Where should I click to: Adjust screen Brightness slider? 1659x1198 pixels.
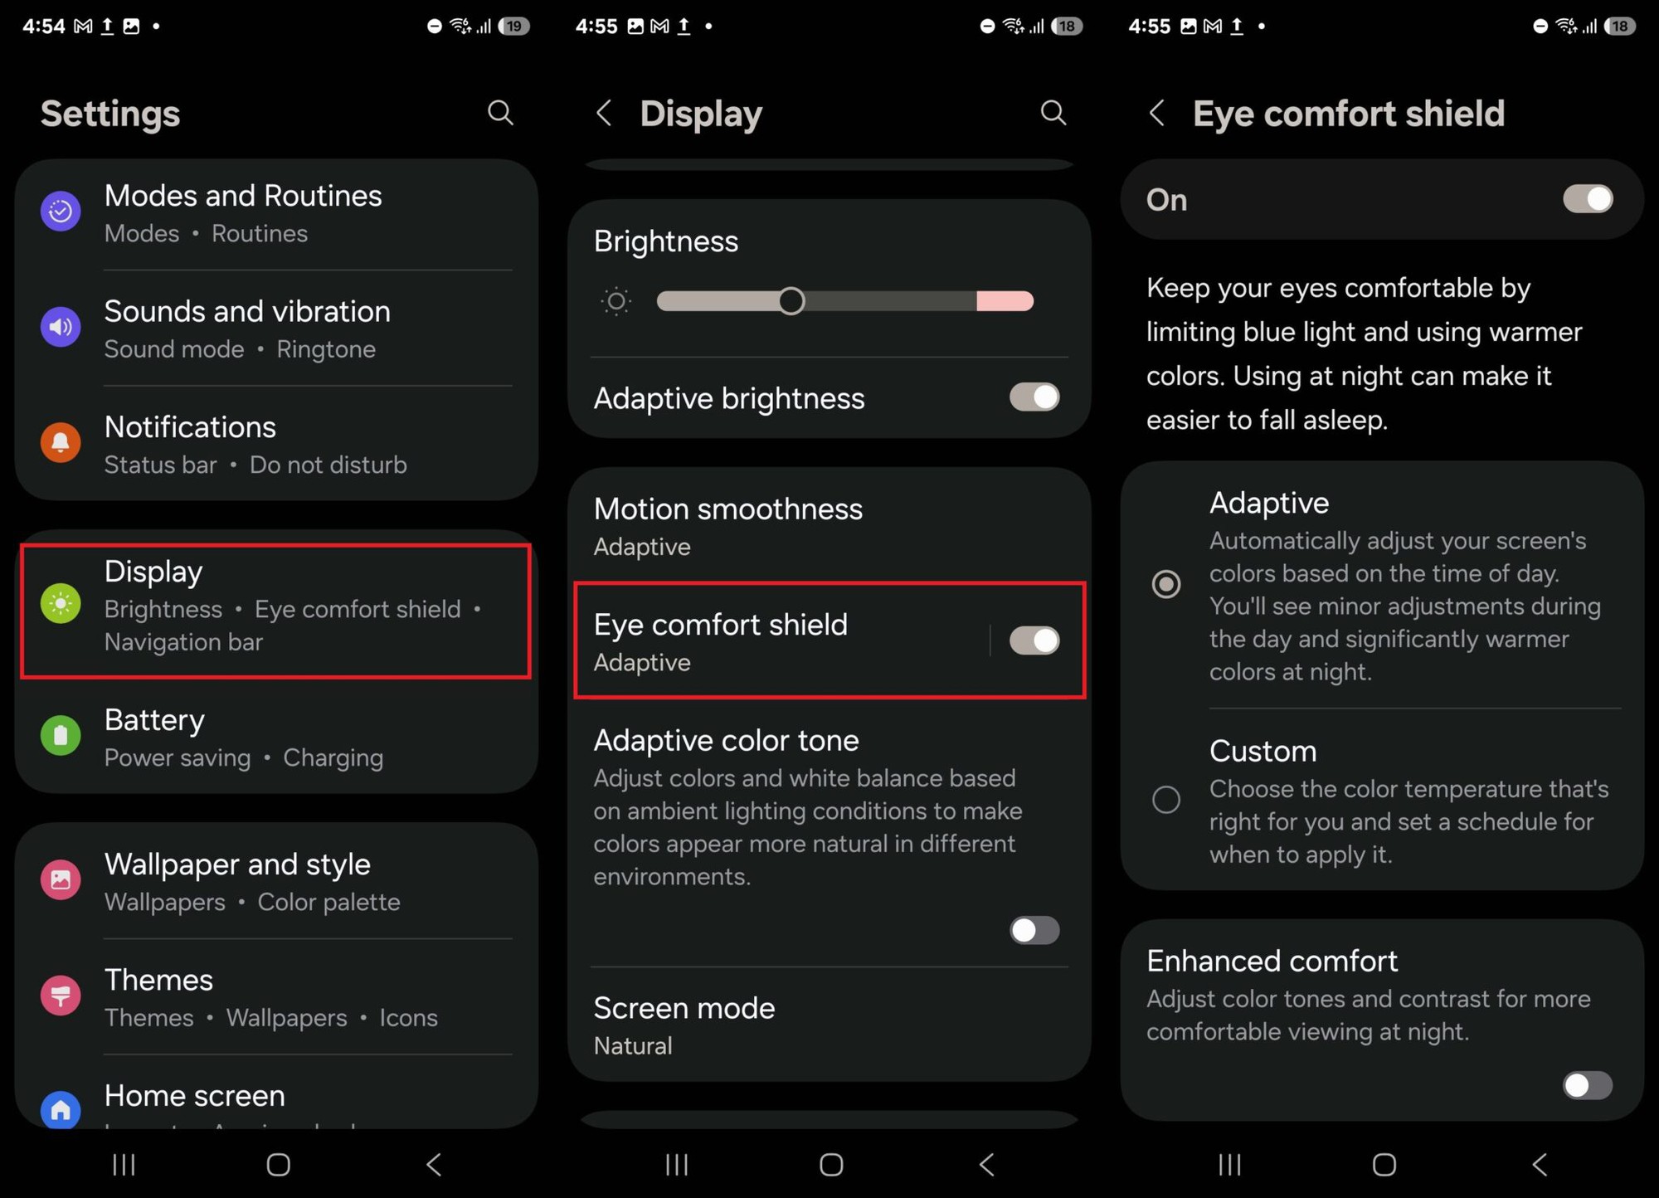tap(792, 300)
